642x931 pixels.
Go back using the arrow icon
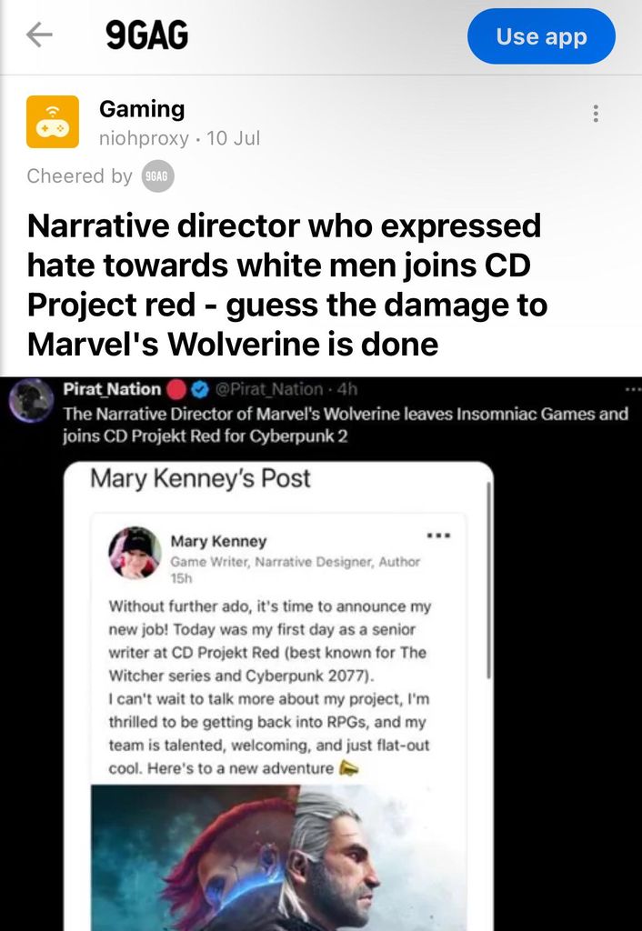39,35
